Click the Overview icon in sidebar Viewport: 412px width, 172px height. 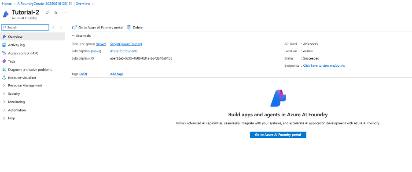click(4, 37)
